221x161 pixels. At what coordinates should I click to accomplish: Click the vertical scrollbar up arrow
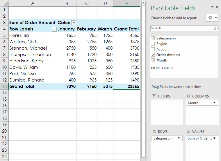pyautogui.click(x=143, y=3)
